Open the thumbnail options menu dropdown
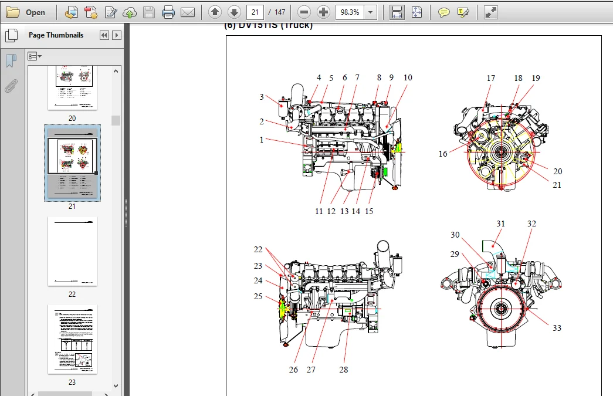The image size is (613, 396). coord(35,56)
